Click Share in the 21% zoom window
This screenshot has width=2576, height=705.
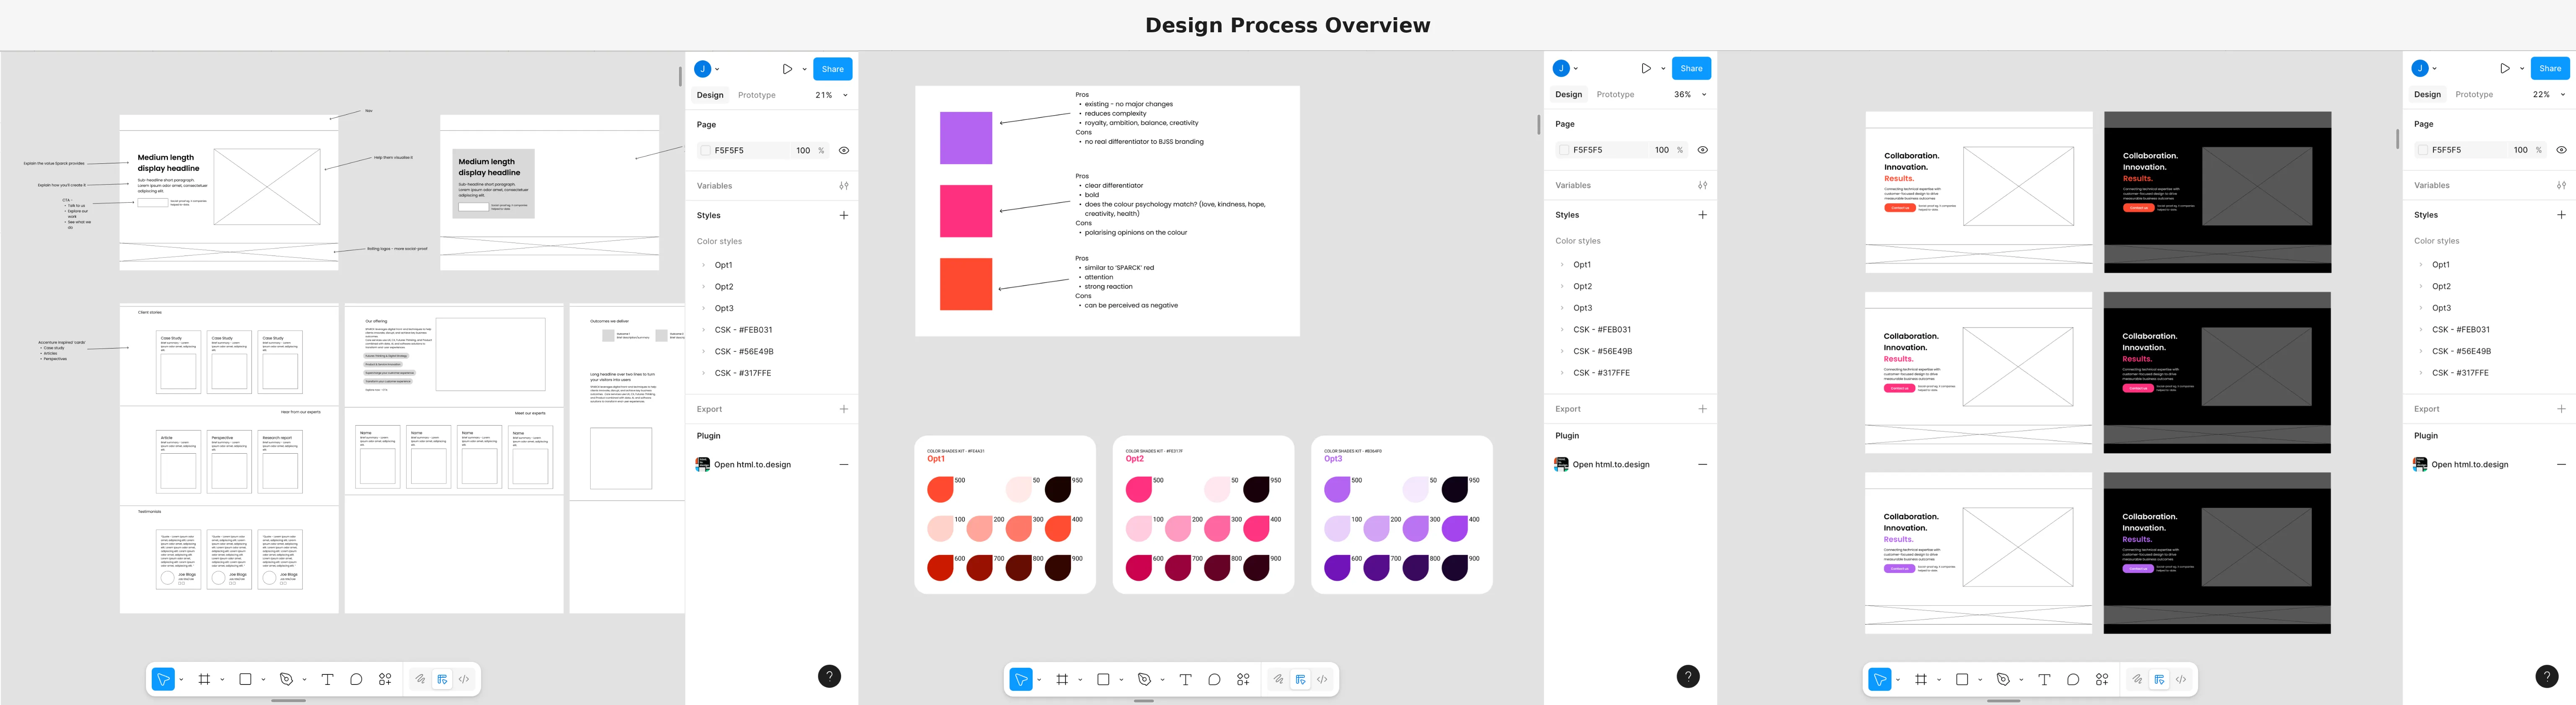(833, 69)
